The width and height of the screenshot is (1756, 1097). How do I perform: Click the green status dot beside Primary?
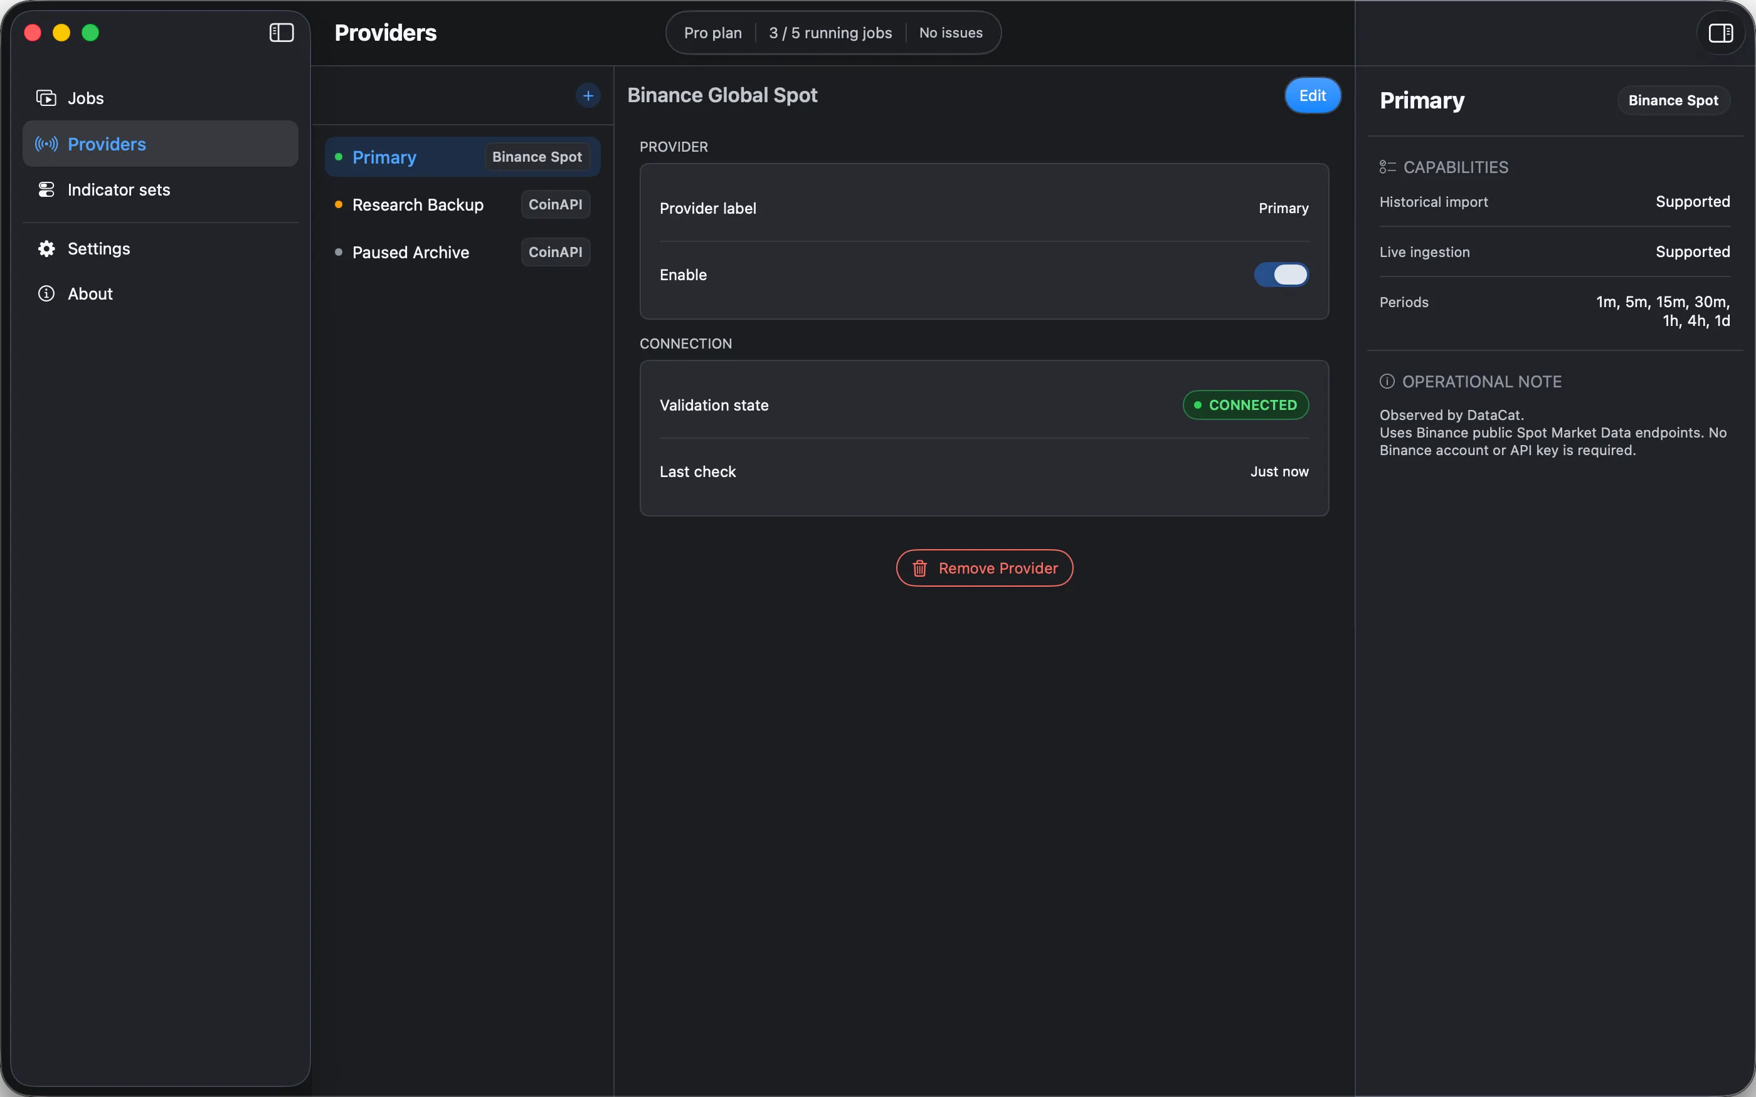(x=338, y=157)
